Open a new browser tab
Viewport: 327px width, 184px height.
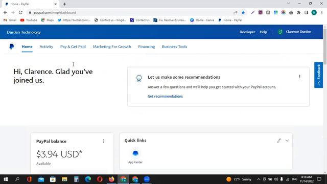click(x=65, y=4)
